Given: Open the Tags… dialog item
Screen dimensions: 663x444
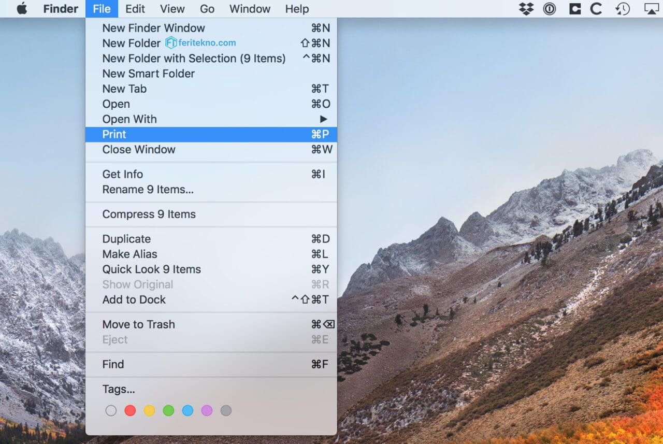Looking at the screenshot, I should [x=211, y=389].
